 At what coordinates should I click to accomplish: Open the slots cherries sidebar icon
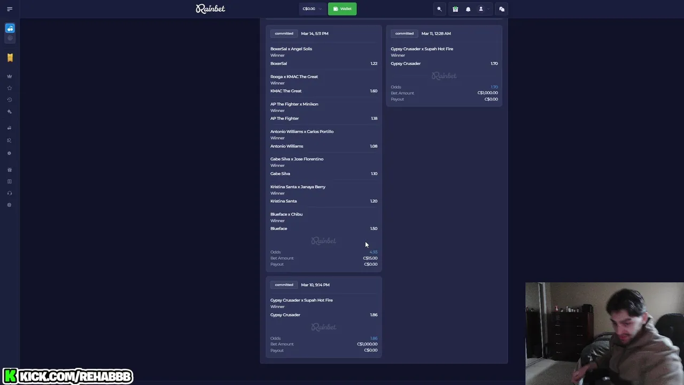[x=9, y=128]
